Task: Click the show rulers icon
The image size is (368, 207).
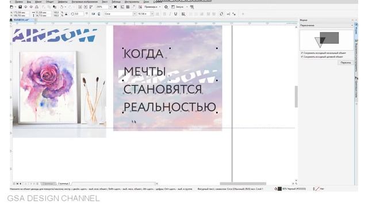Action: coord(122,7)
